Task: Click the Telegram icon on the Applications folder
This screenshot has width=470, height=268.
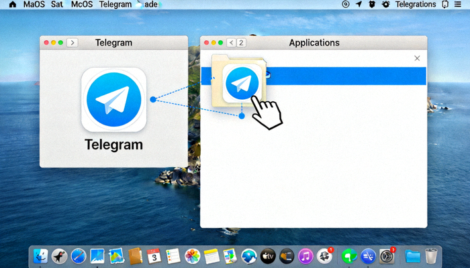Action: (242, 83)
